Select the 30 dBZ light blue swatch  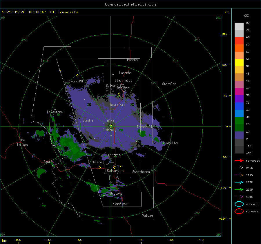[x=239, y=113]
